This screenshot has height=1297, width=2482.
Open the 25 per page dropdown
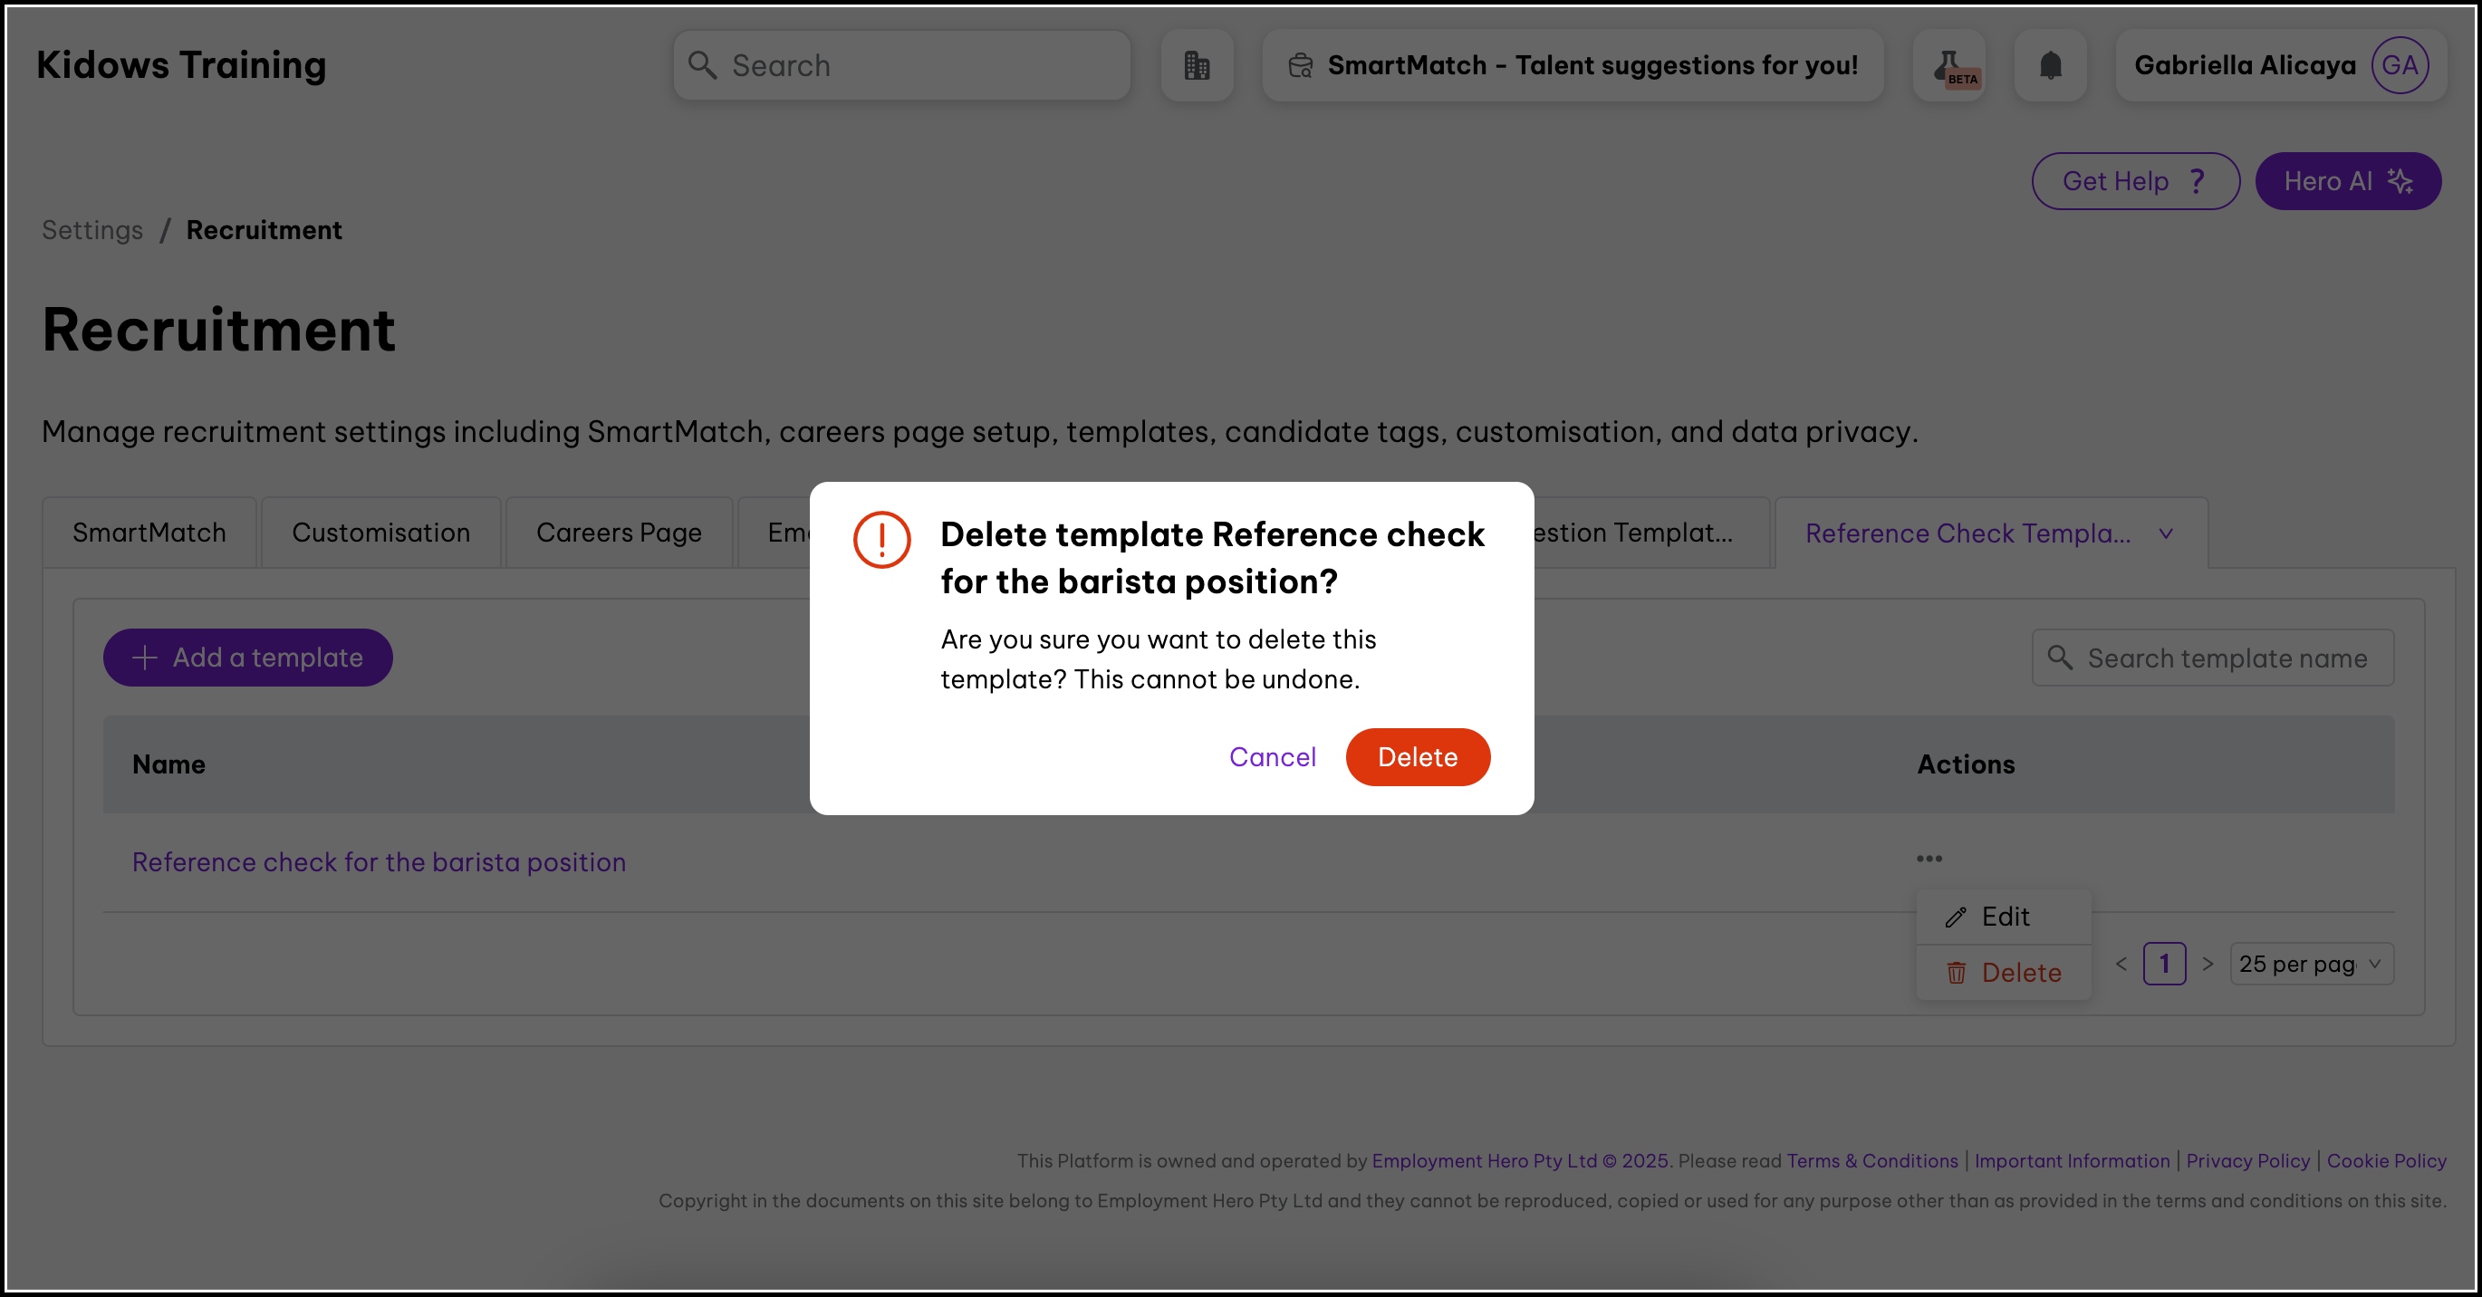point(2311,964)
